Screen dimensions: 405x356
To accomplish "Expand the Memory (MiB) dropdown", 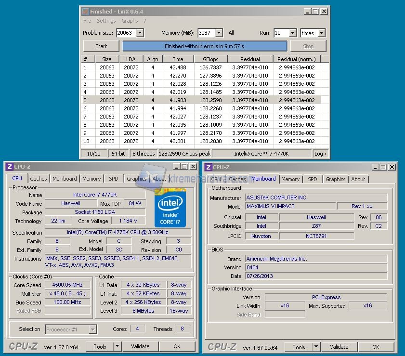I will click(219, 33).
